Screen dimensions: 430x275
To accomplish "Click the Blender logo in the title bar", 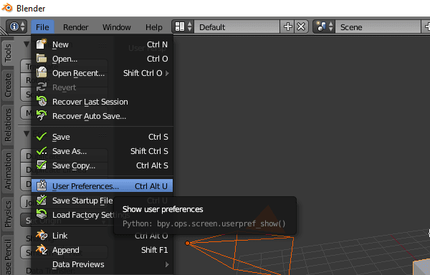I will point(7,8).
